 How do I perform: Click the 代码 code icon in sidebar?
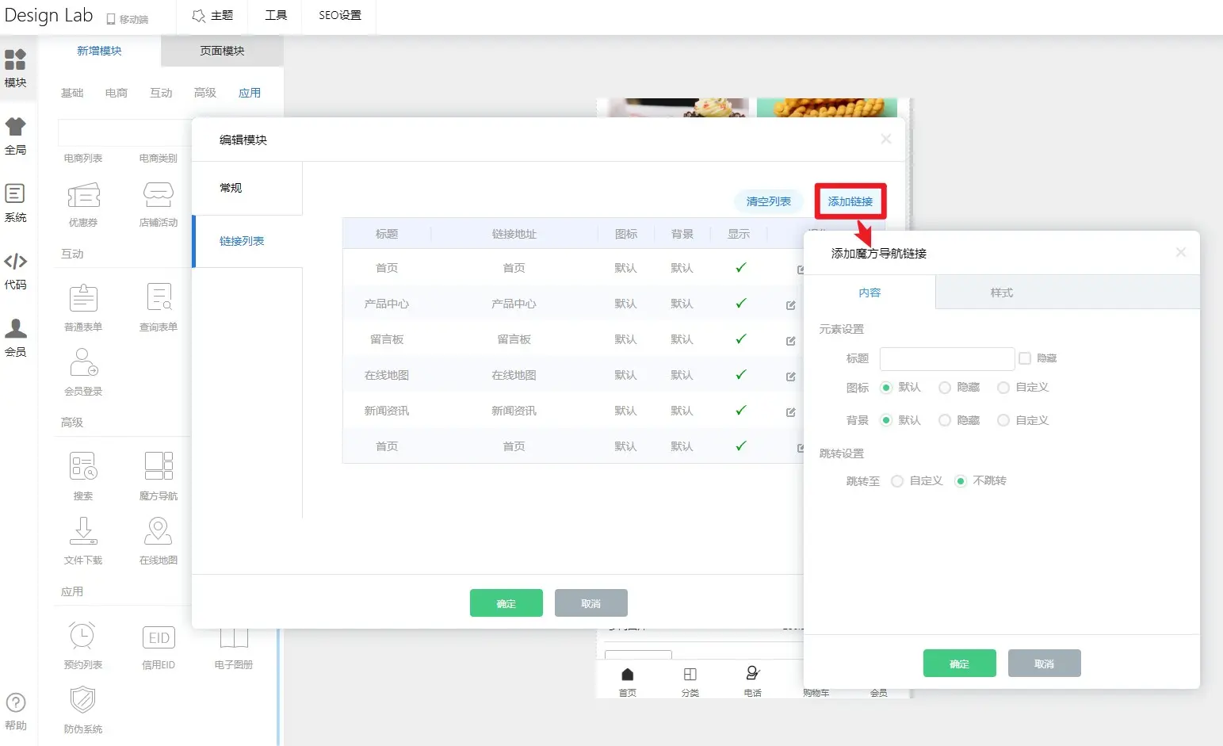coord(15,262)
